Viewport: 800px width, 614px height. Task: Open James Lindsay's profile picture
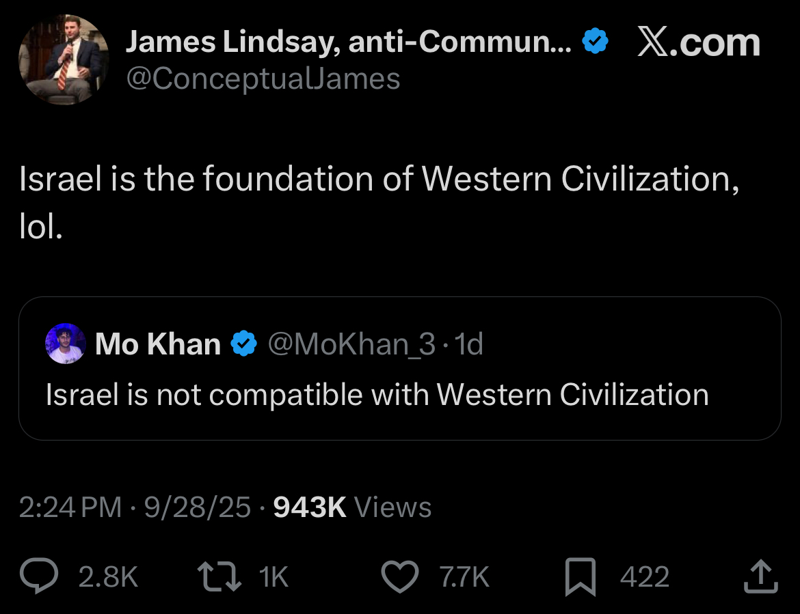(x=64, y=59)
